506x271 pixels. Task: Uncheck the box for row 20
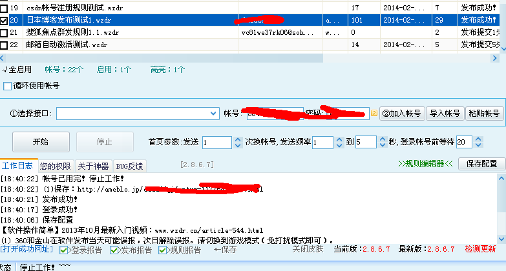(4, 20)
